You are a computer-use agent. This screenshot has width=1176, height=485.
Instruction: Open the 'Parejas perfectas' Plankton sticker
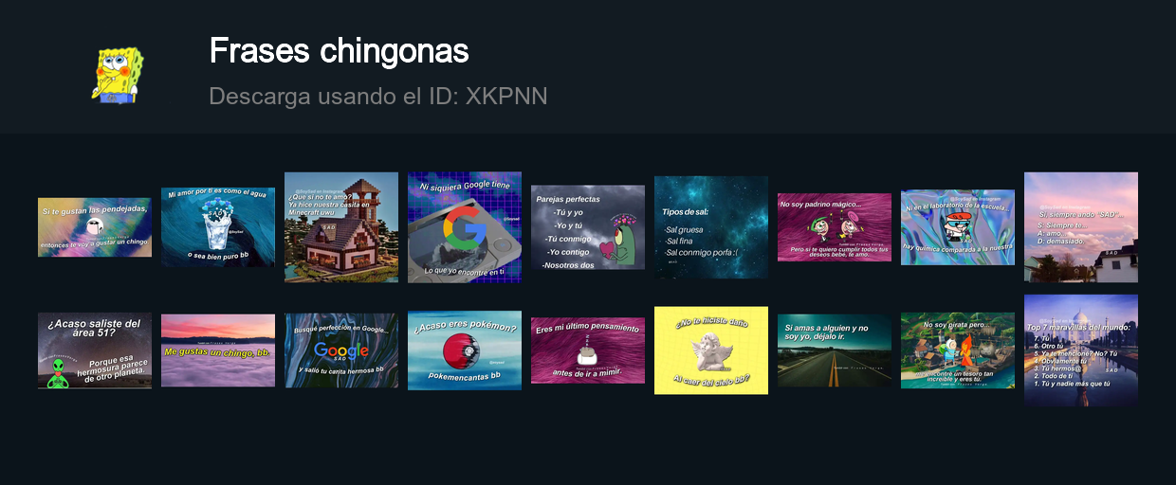[588, 227]
